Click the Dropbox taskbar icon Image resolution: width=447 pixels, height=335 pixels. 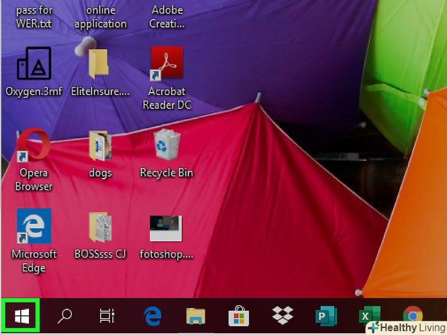tap(282, 316)
